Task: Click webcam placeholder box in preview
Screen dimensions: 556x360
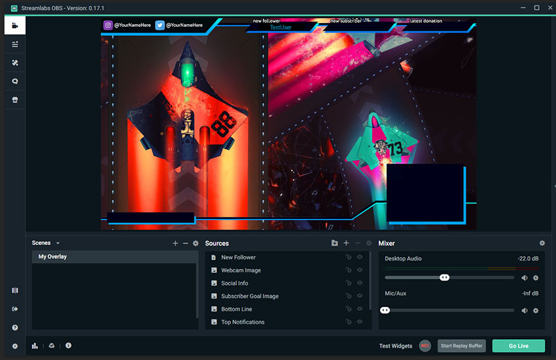Action: click(426, 193)
